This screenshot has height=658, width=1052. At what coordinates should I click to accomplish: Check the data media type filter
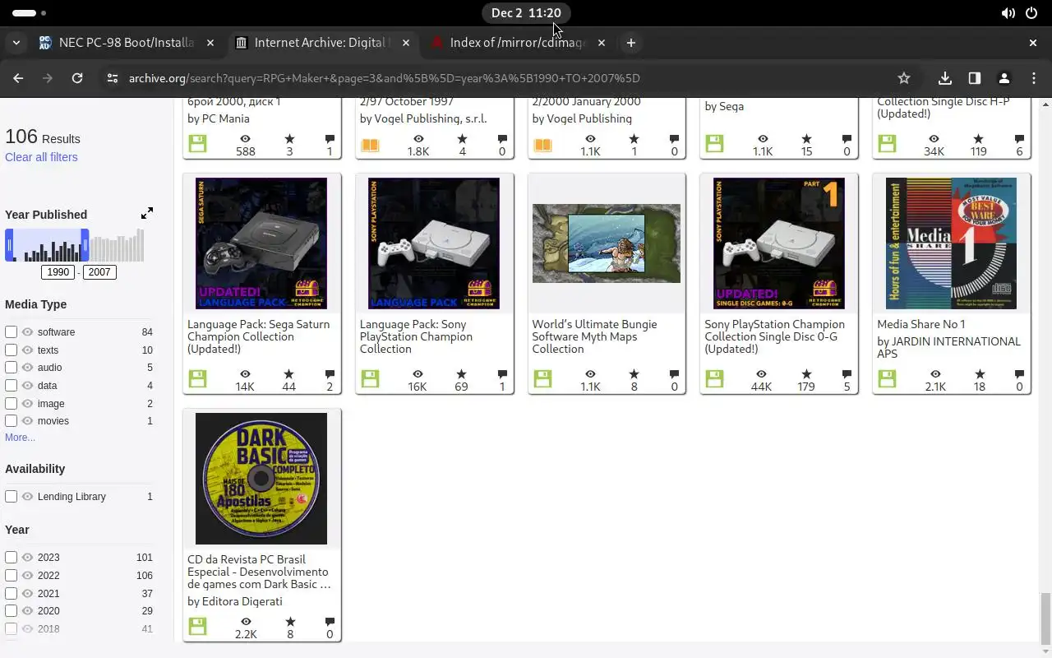[12, 386]
